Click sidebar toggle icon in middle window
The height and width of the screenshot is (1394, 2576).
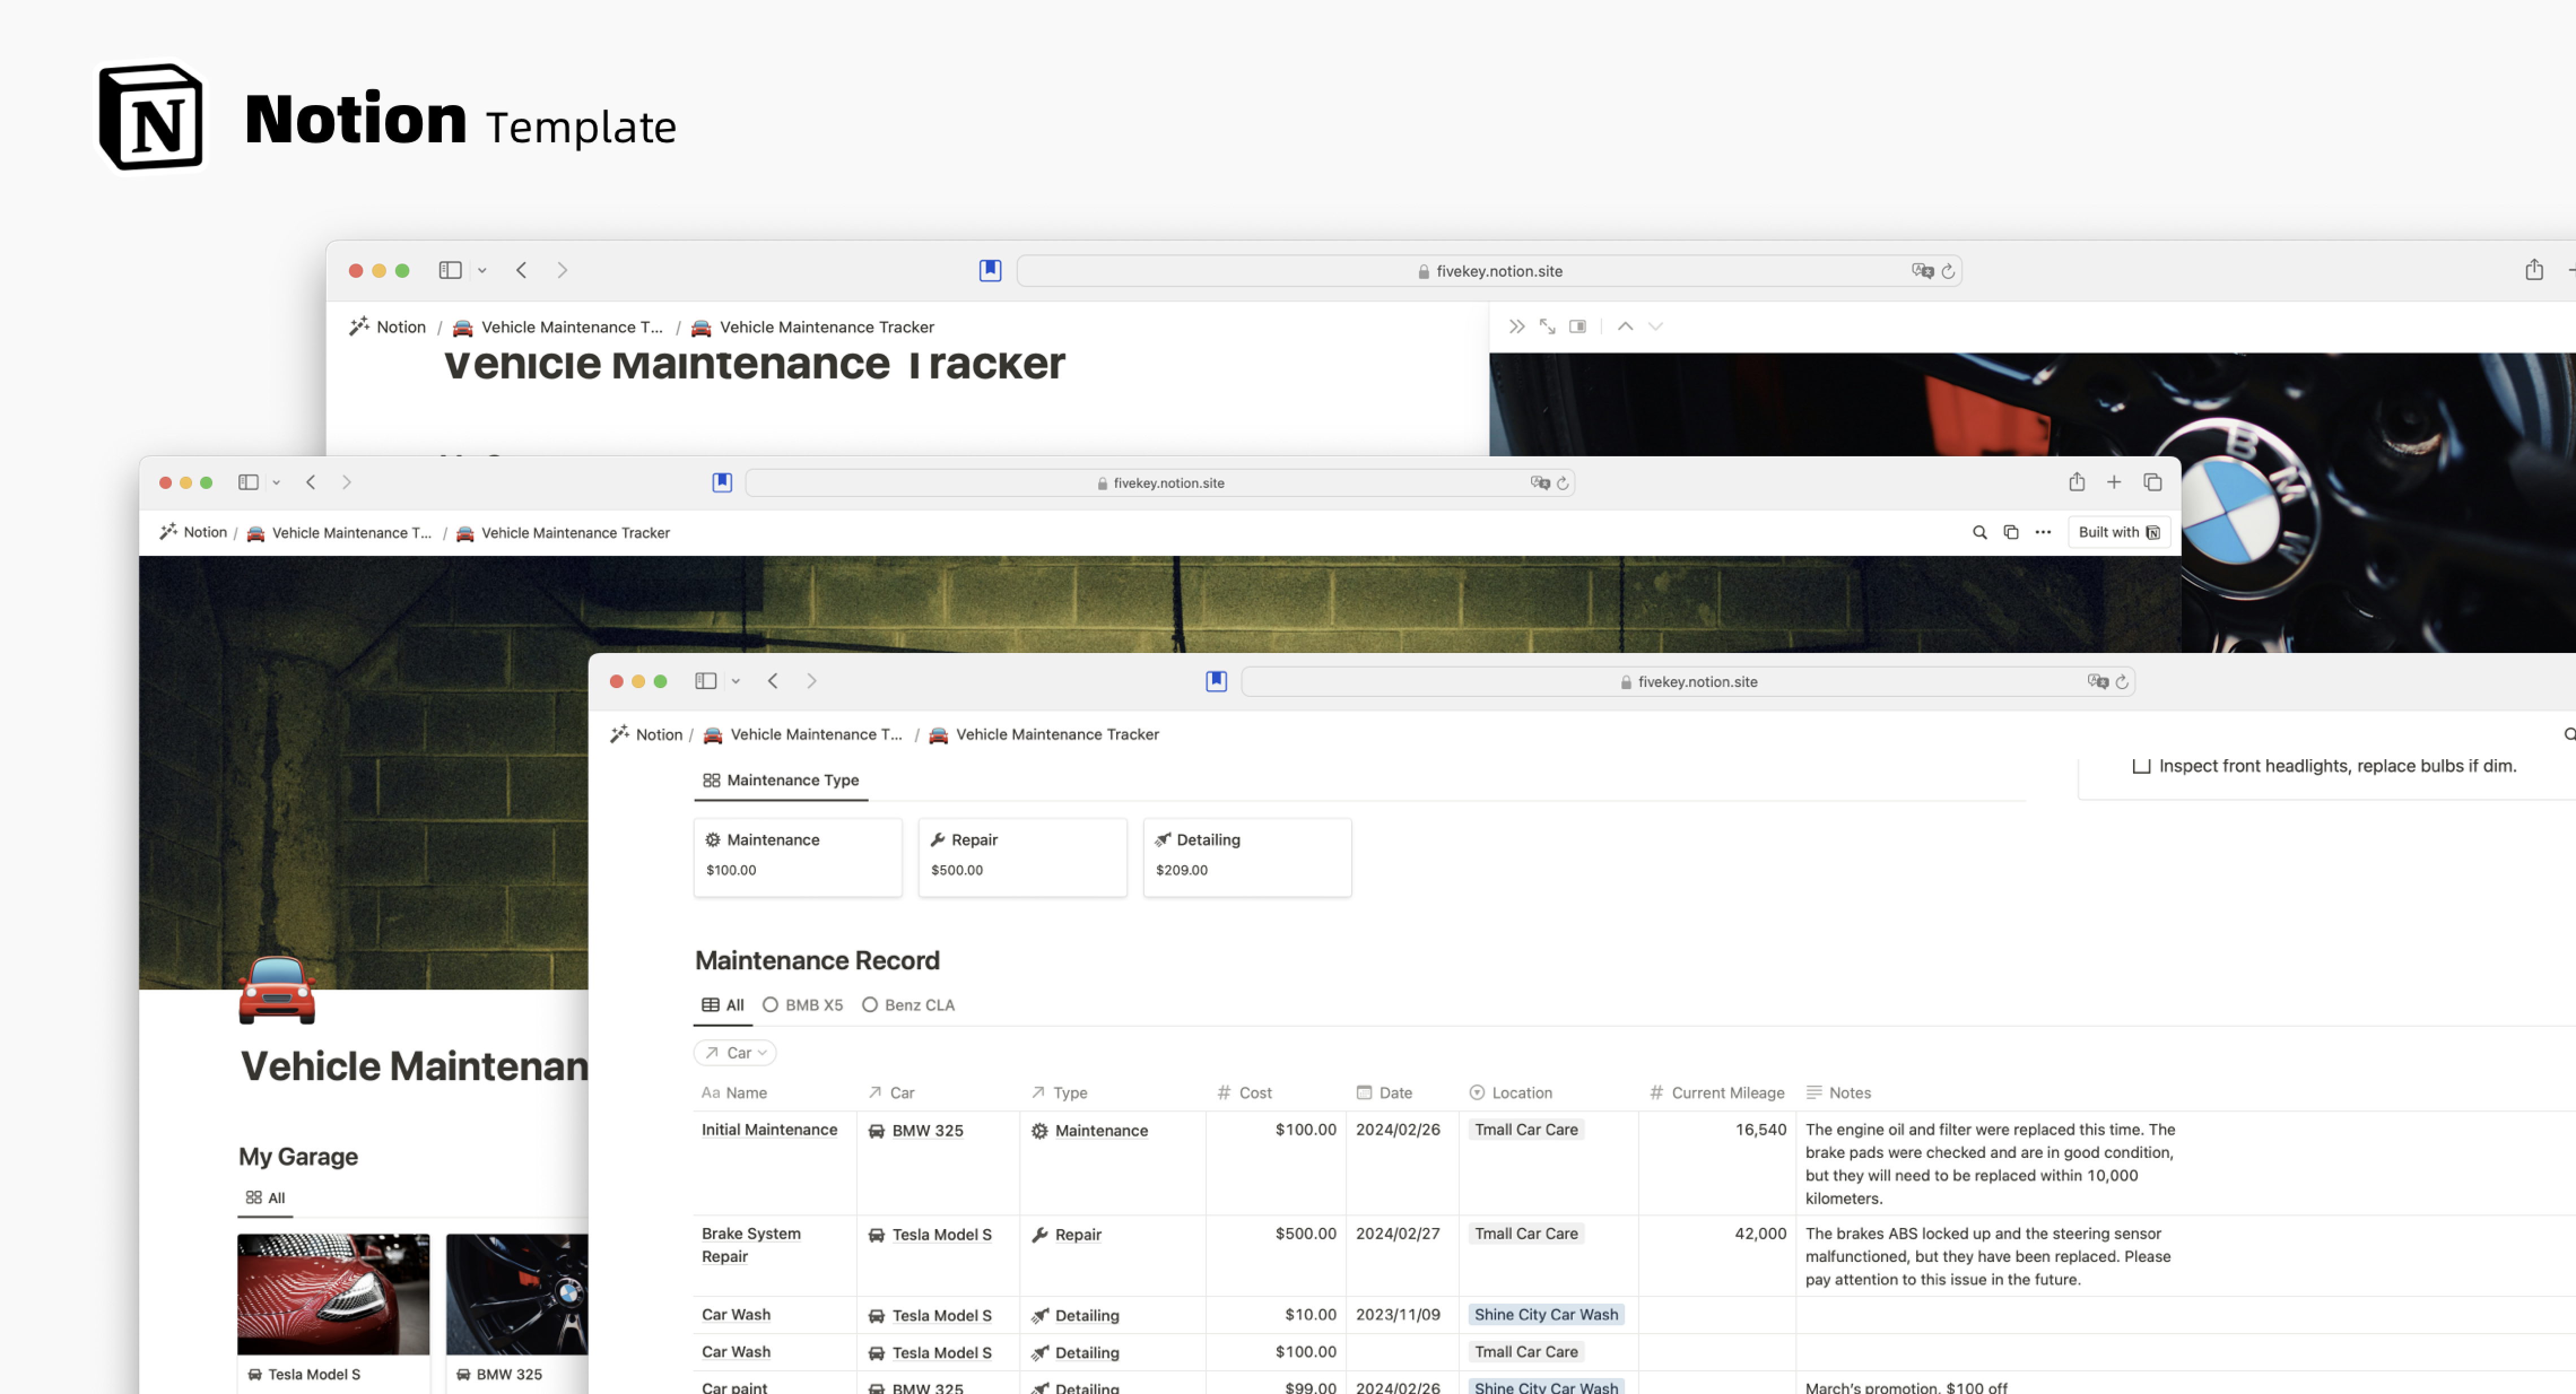click(248, 482)
